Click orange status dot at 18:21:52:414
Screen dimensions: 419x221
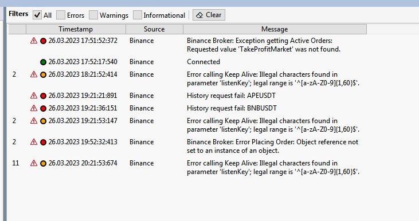pos(44,74)
